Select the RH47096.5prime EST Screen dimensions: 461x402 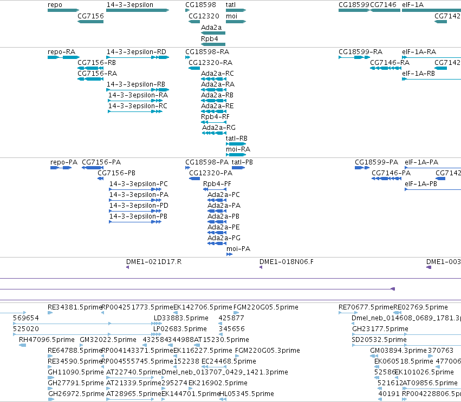coord(22,345)
